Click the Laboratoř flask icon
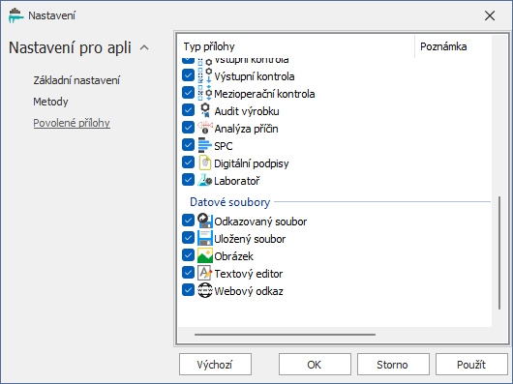Viewport: 513px width, 384px height. 205,180
